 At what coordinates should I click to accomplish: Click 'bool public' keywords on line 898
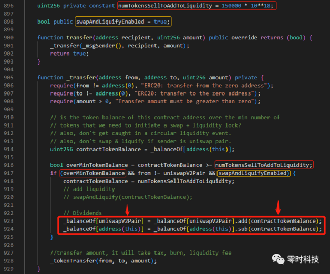pos(55,22)
